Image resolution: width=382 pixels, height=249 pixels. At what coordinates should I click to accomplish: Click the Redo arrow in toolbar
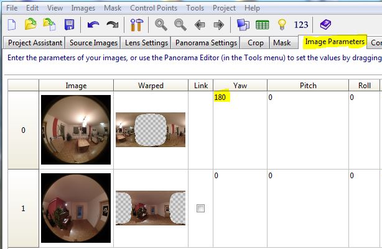113,25
